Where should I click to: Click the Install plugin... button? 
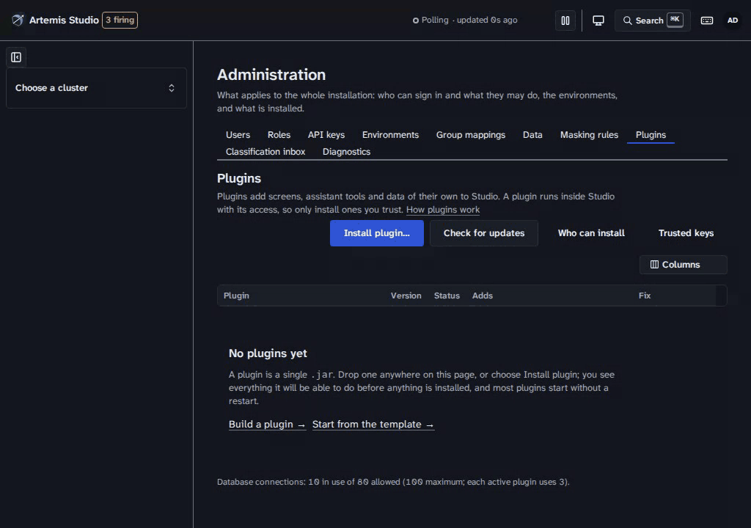pos(377,233)
